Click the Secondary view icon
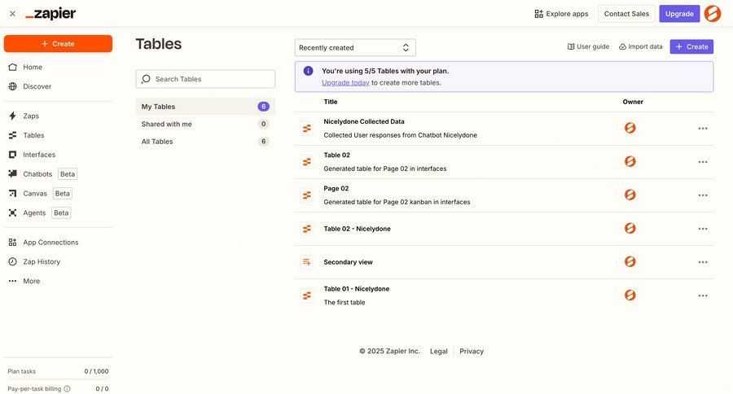733x394 pixels. point(307,262)
